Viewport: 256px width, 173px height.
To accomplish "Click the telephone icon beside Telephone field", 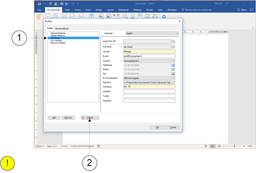I will coord(173,65).
